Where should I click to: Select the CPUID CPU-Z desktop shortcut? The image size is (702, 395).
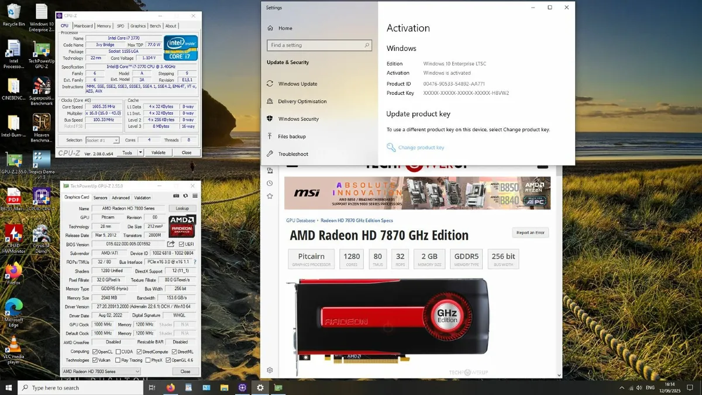point(42,201)
